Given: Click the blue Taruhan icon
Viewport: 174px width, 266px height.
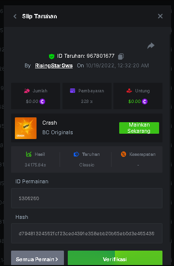Looking at the screenshot, I should [76, 154].
